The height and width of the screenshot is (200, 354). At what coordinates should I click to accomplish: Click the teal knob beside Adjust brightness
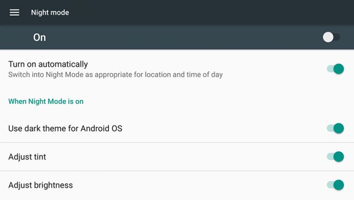coord(339,185)
